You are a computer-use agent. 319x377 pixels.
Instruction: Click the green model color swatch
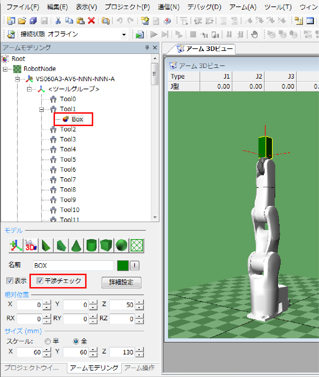point(123,266)
